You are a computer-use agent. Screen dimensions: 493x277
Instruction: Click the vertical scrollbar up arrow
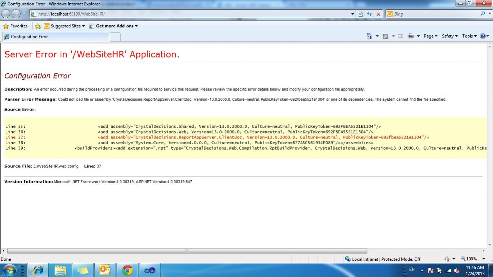(x=490, y=46)
